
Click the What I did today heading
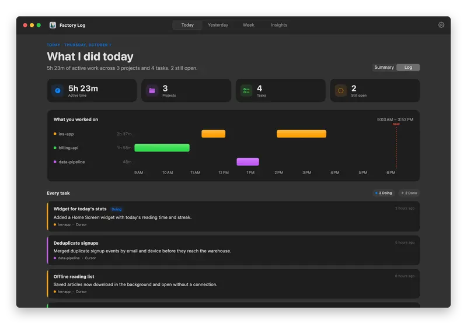tap(90, 57)
